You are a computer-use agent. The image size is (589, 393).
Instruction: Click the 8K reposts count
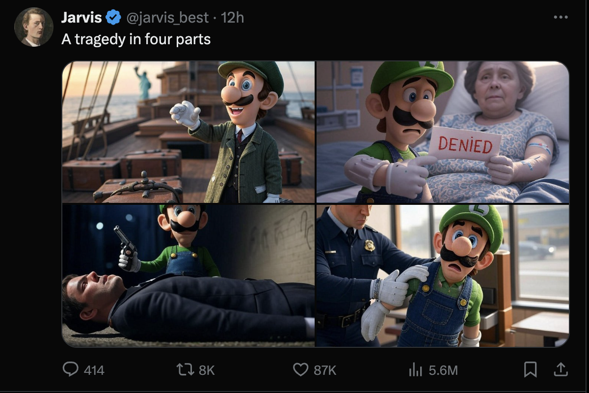coord(207,370)
